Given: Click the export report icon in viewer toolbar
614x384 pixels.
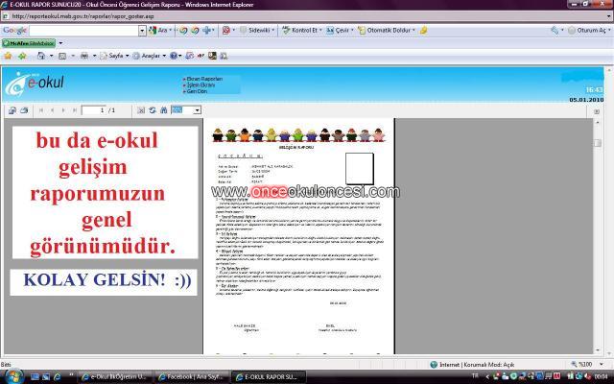Looking at the screenshot, I should pos(12,111).
